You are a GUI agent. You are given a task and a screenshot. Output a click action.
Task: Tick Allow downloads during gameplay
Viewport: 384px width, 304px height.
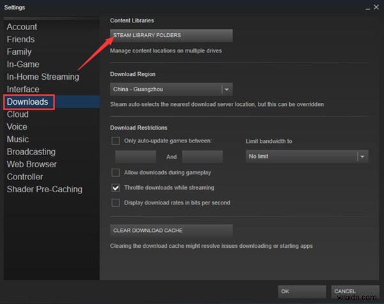[x=116, y=172]
